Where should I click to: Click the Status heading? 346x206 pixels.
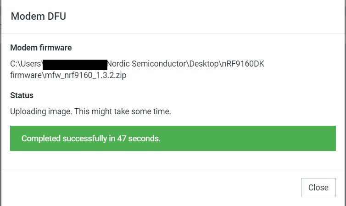tap(22, 95)
